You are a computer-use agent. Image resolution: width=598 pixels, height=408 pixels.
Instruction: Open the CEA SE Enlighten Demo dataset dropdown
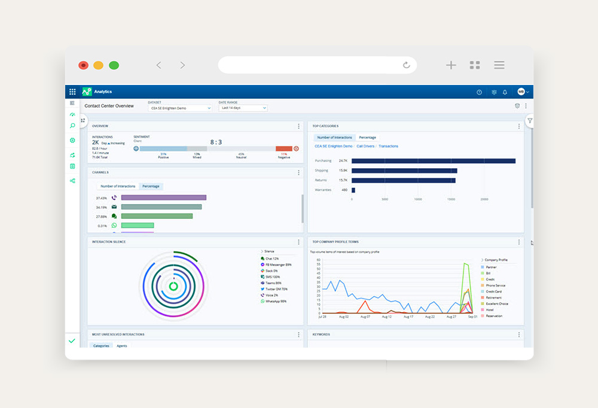(x=179, y=108)
